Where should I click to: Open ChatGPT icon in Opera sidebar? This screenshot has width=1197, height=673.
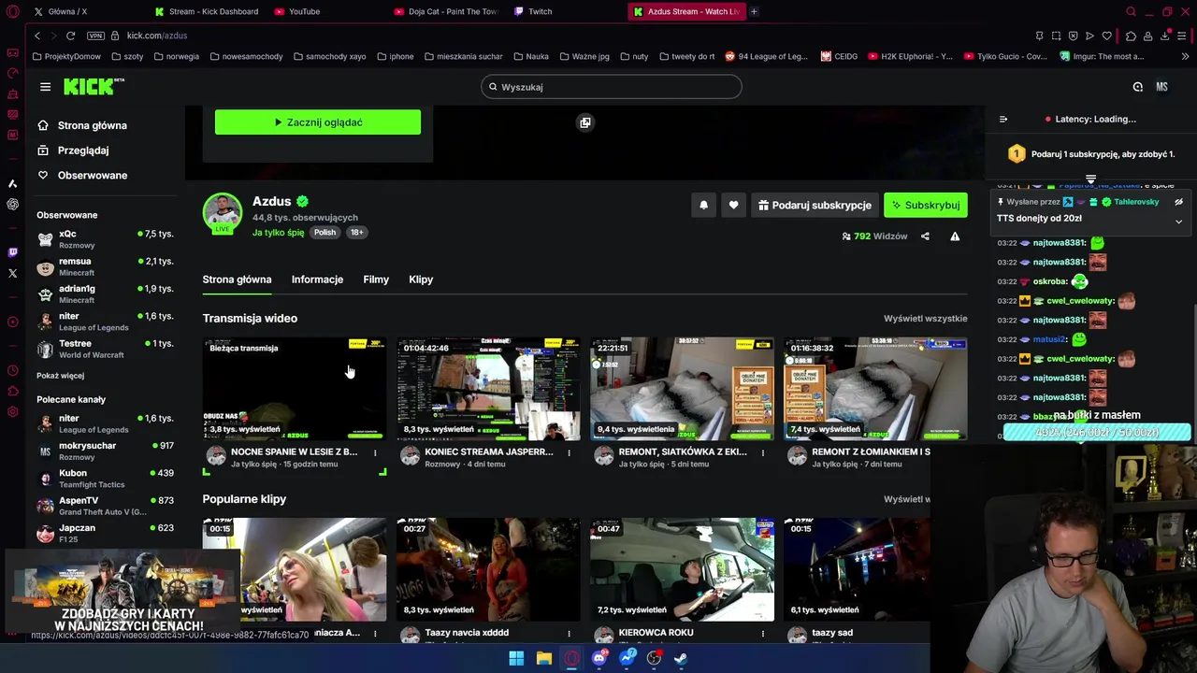tap(12, 204)
